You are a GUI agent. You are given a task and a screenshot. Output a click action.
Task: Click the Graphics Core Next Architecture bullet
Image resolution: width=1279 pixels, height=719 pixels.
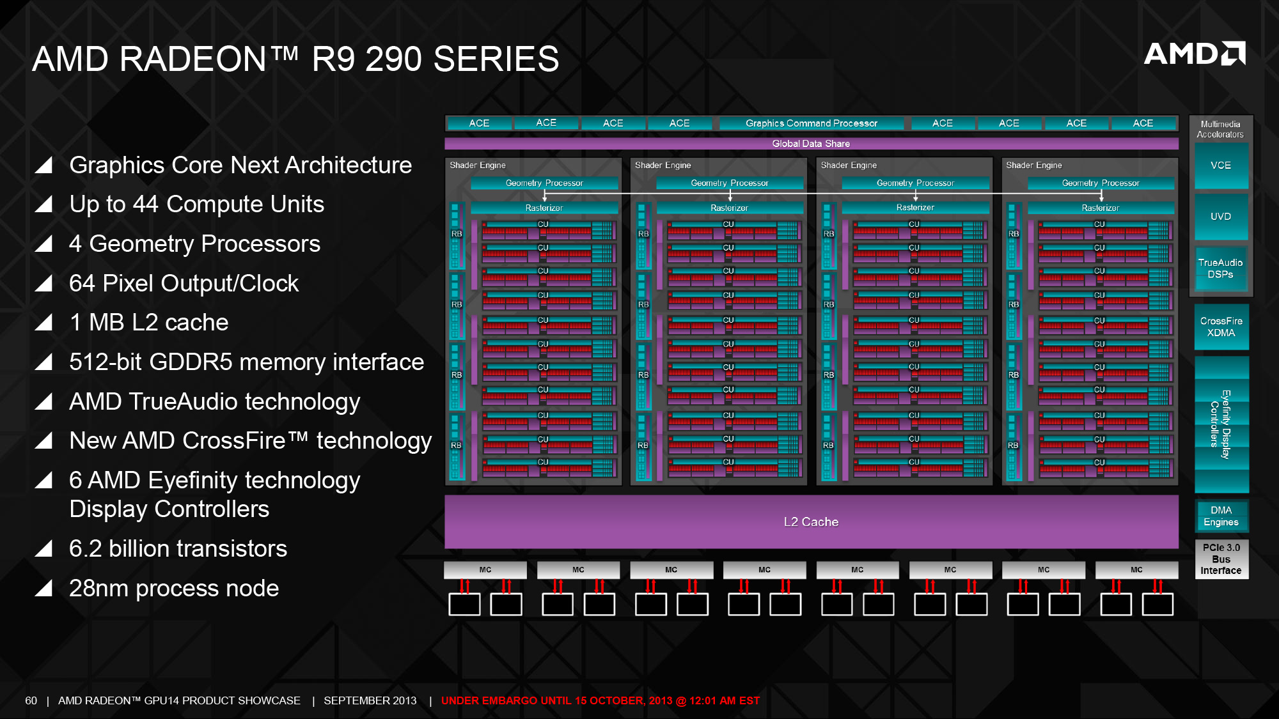pyautogui.click(x=216, y=165)
